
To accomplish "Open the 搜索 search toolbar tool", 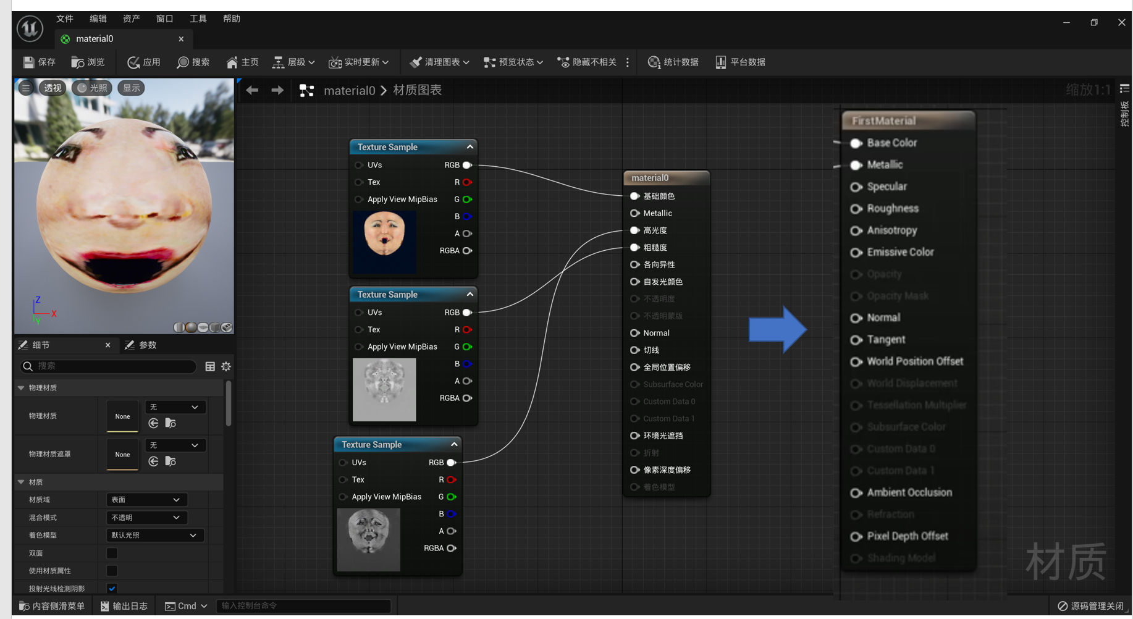I will [193, 62].
